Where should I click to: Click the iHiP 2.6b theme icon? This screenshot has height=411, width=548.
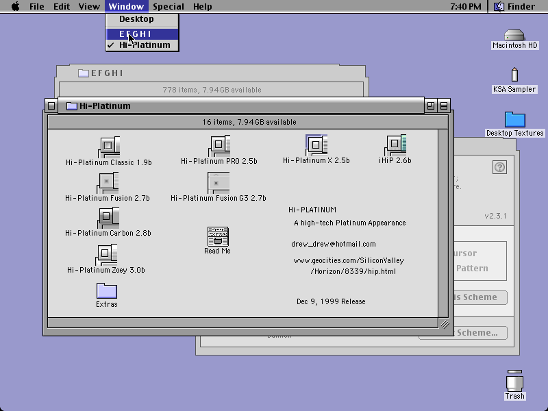395,145
